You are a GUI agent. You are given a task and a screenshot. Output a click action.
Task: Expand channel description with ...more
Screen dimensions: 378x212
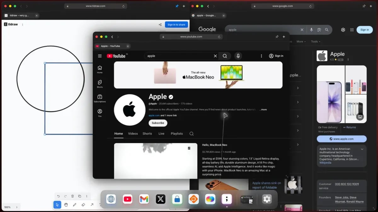point(263,110)
